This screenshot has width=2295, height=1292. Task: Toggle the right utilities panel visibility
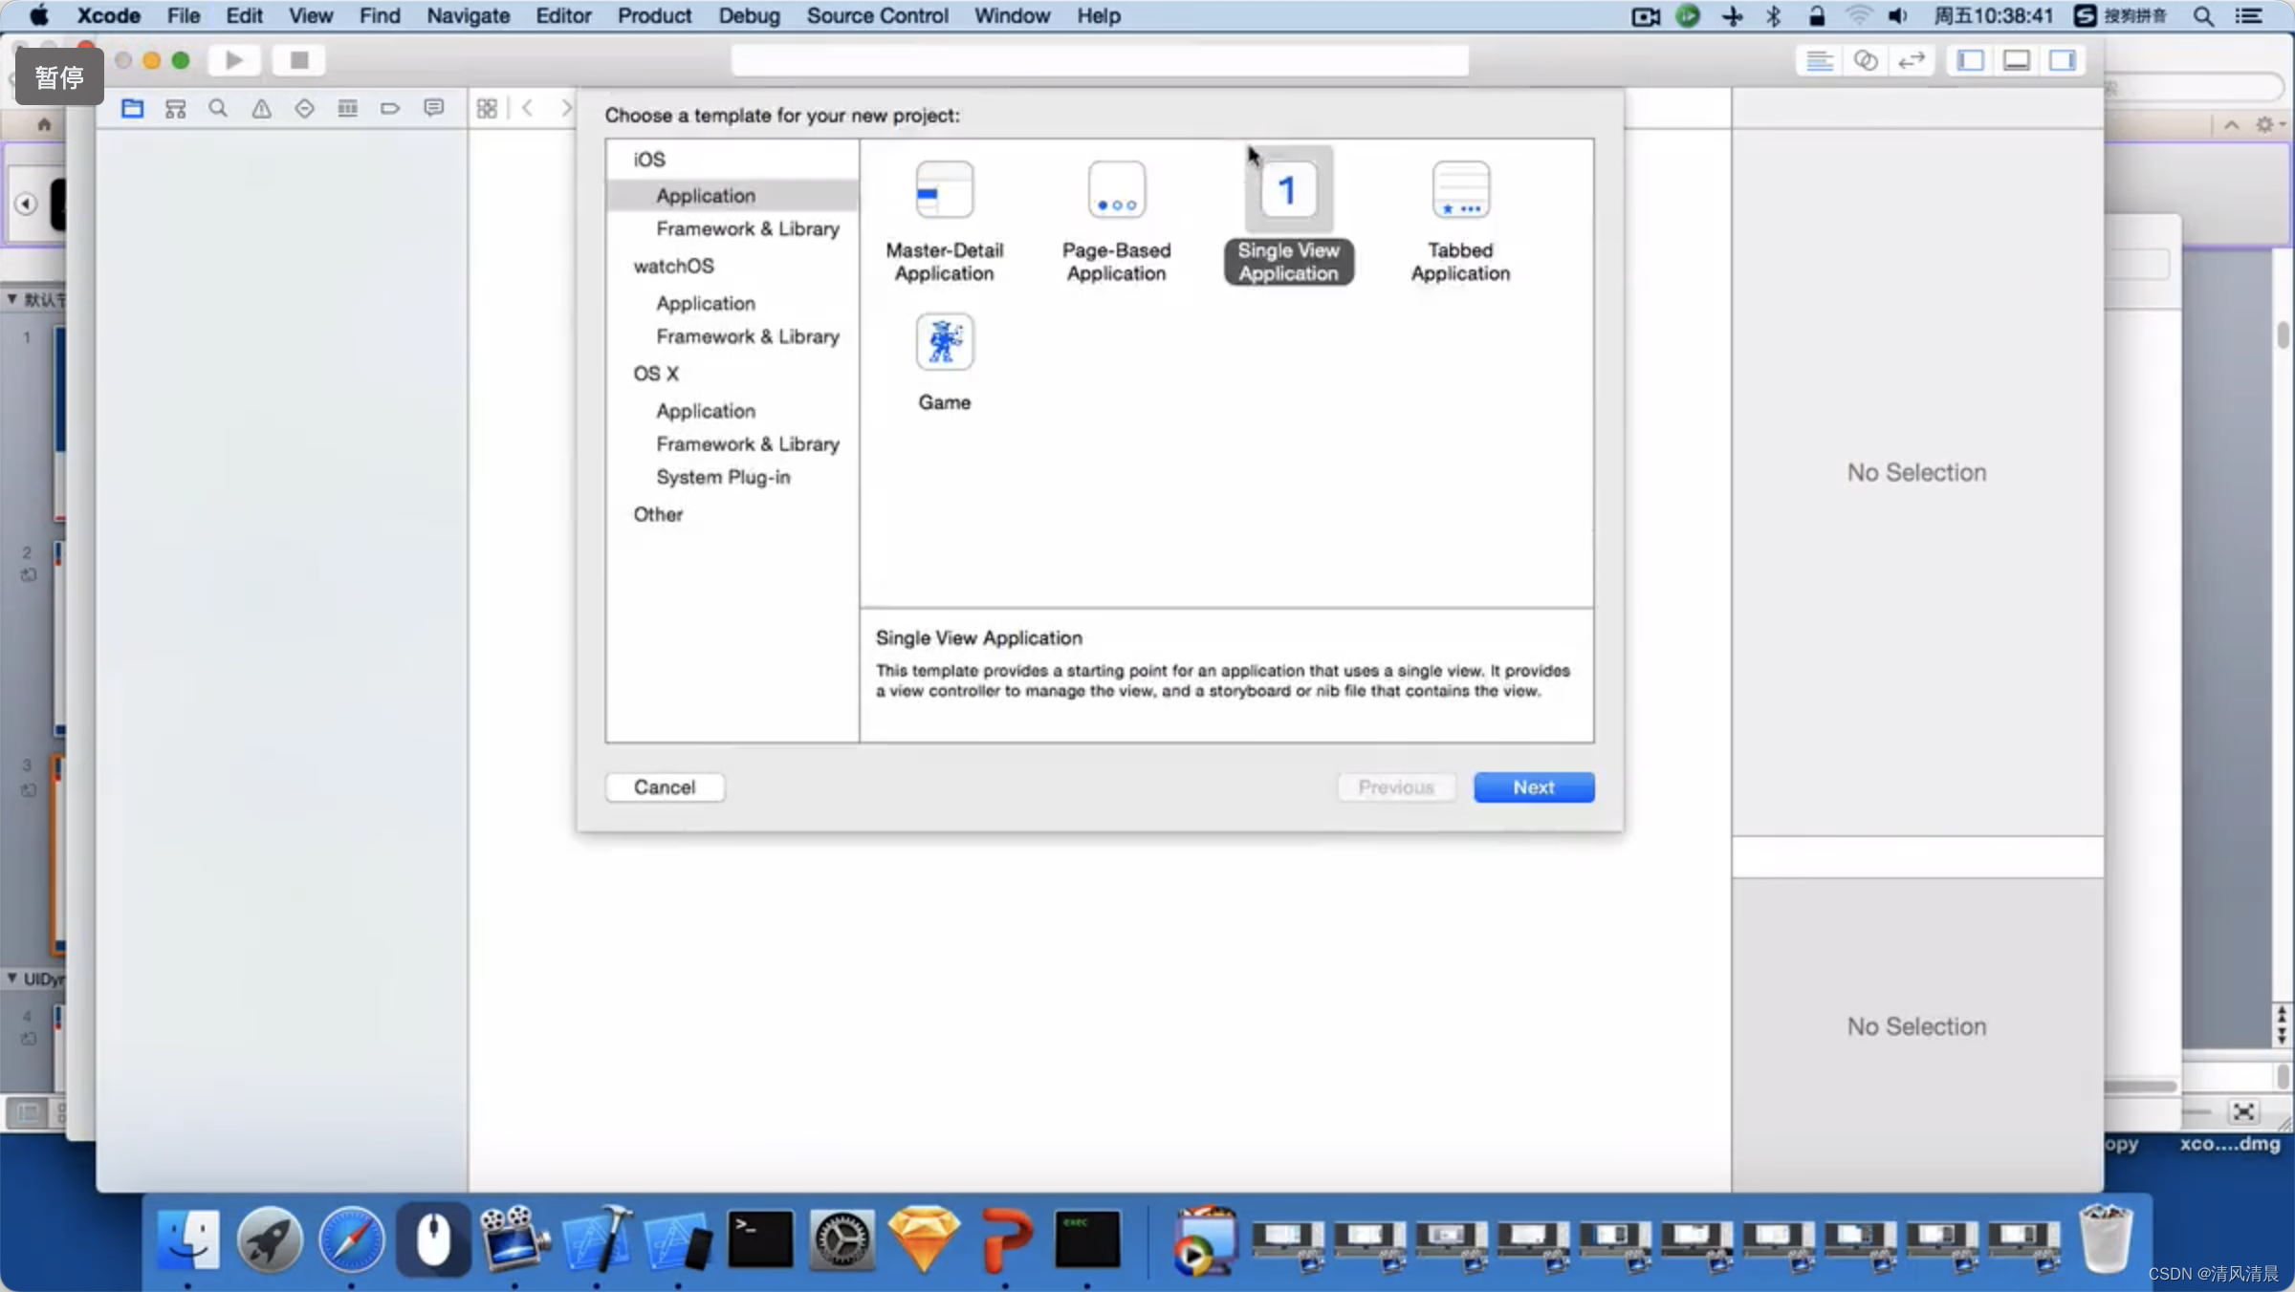[2062, 60]
